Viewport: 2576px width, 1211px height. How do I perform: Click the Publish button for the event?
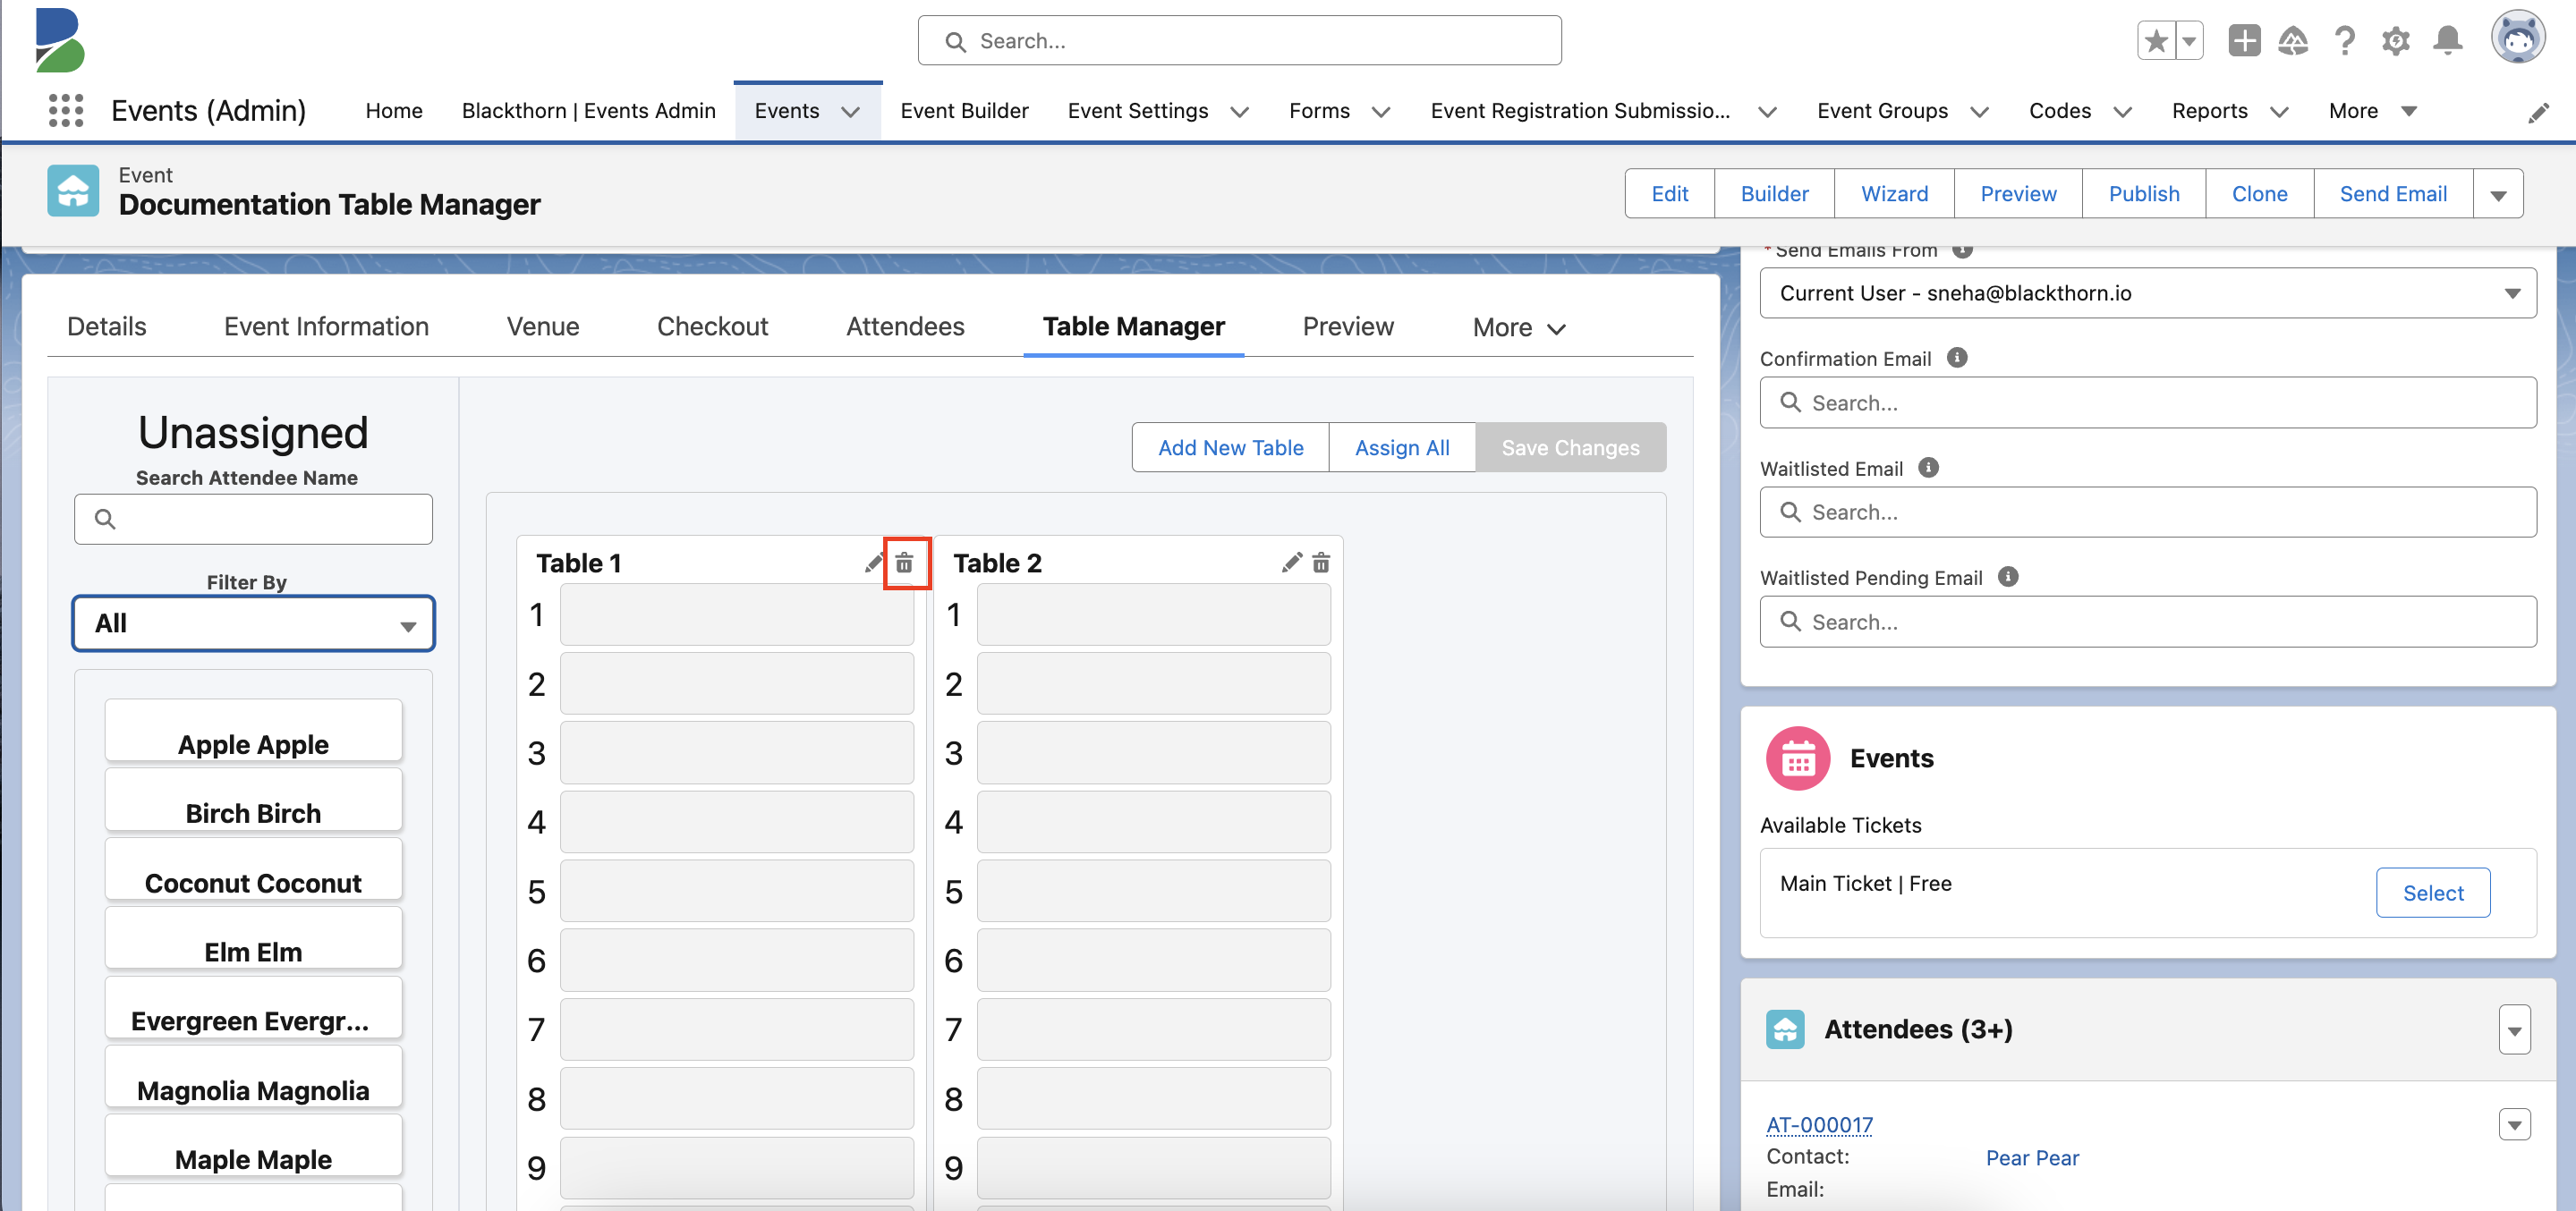pos(2144,194)
